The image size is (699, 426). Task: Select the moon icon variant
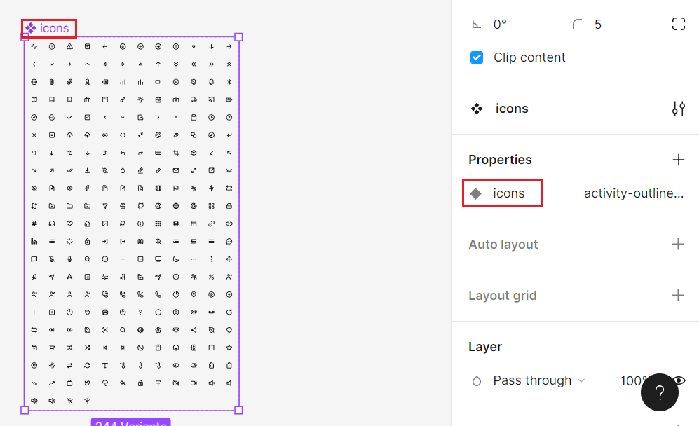coord(176,259)
